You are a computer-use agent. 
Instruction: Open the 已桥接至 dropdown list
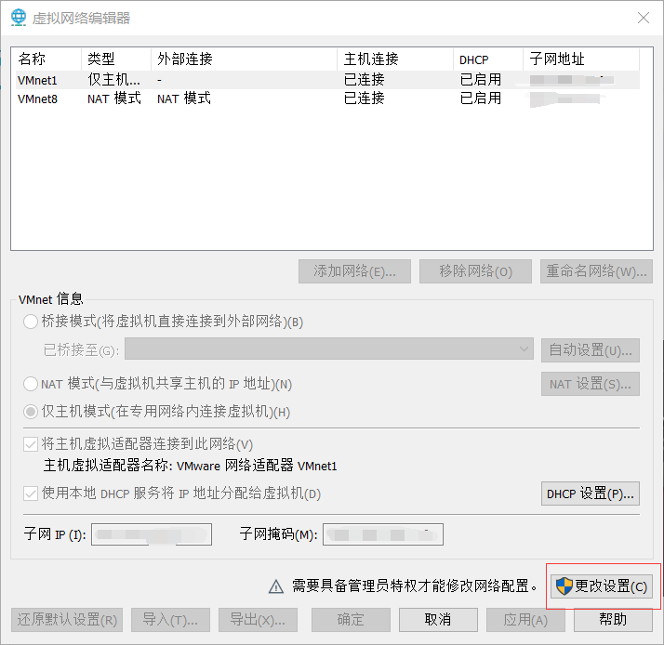click(x=328, y=349)
